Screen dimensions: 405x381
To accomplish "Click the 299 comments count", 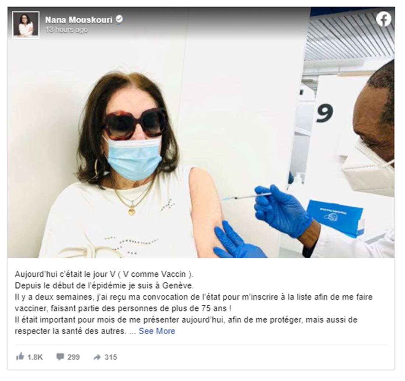I will pyautogui.click(x=74, y=357).
